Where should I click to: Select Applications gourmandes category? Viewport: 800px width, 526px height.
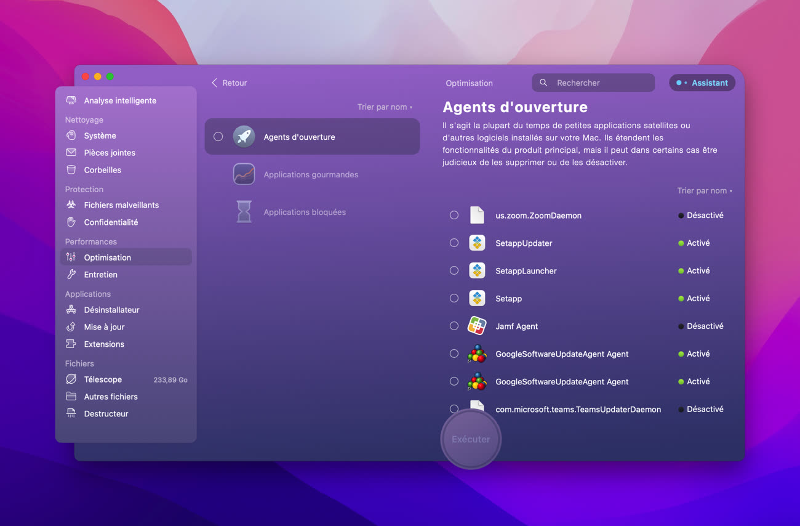click(312, 174)
